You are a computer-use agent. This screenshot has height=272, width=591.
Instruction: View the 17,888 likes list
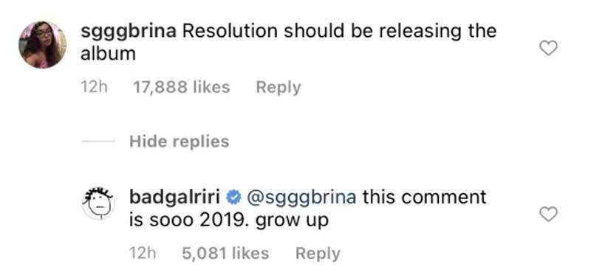coord(181,87)
